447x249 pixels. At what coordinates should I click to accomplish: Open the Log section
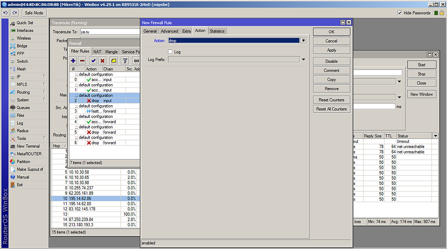(20, 123)
